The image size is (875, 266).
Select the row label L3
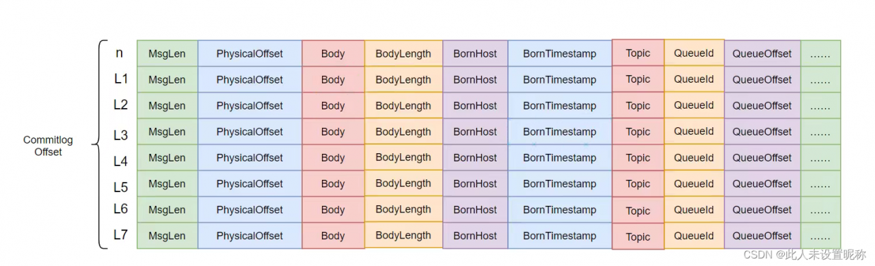pyautogui.click(x=120, y=135)
